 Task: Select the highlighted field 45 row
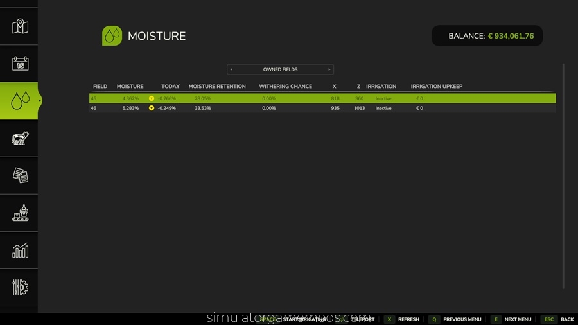[321, 98]
